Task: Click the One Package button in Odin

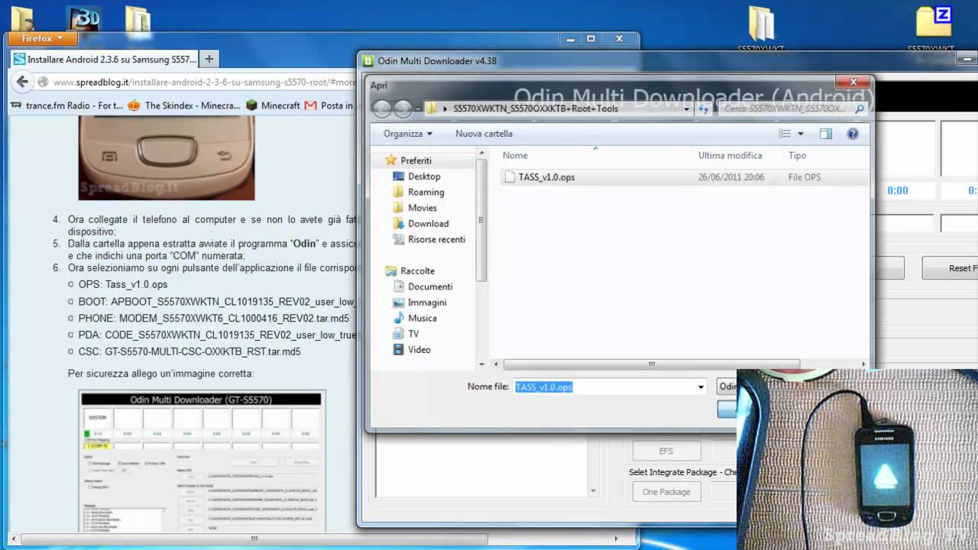Action: (x=666, y=492)
